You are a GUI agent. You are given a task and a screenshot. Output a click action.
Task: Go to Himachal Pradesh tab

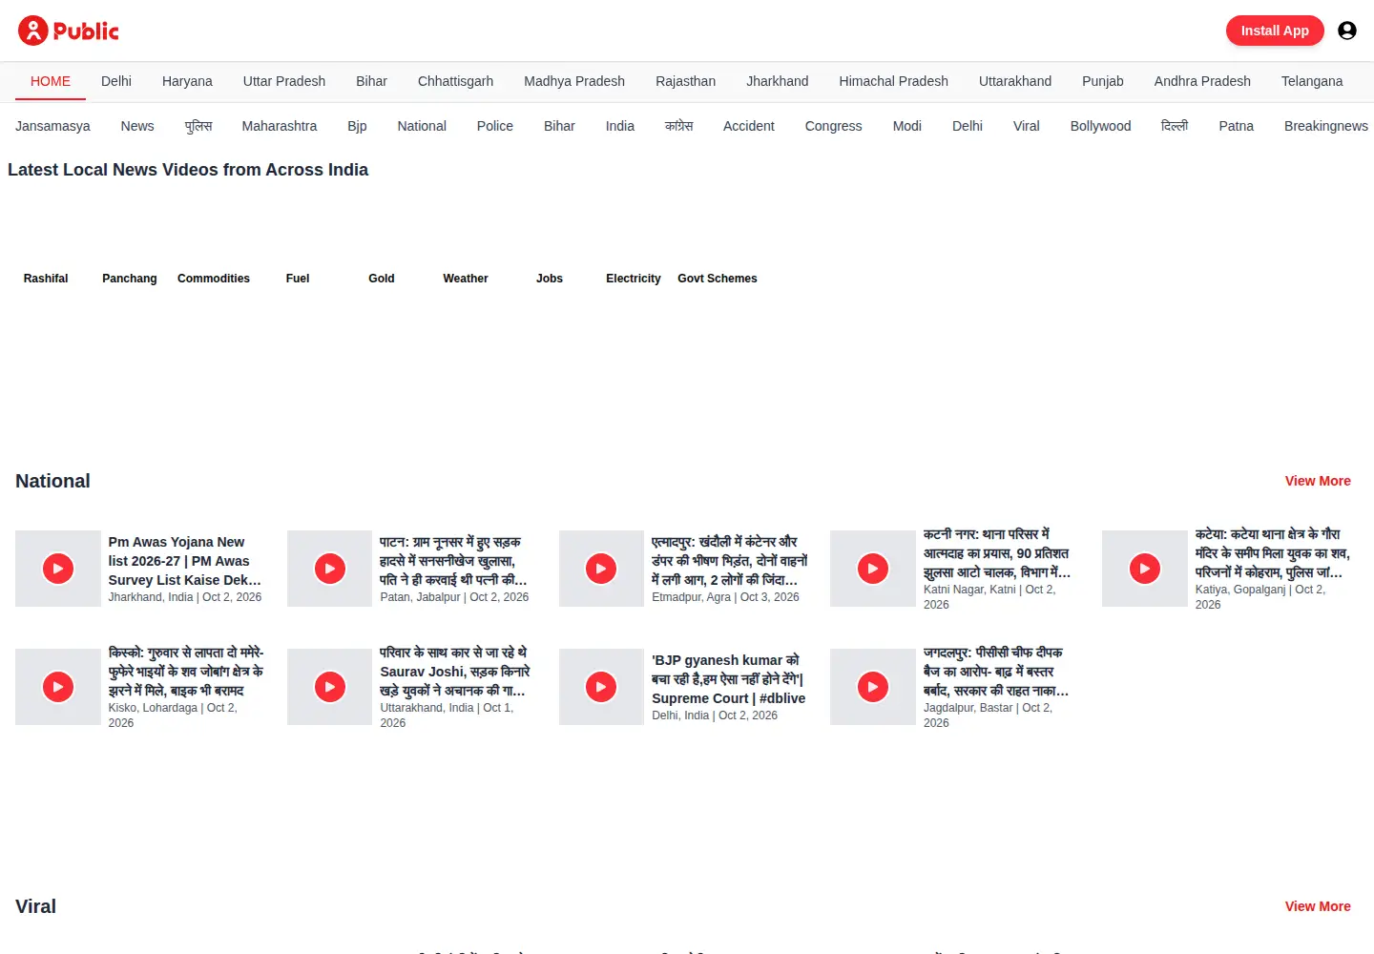pyautogui.click(x=893, y=81)
